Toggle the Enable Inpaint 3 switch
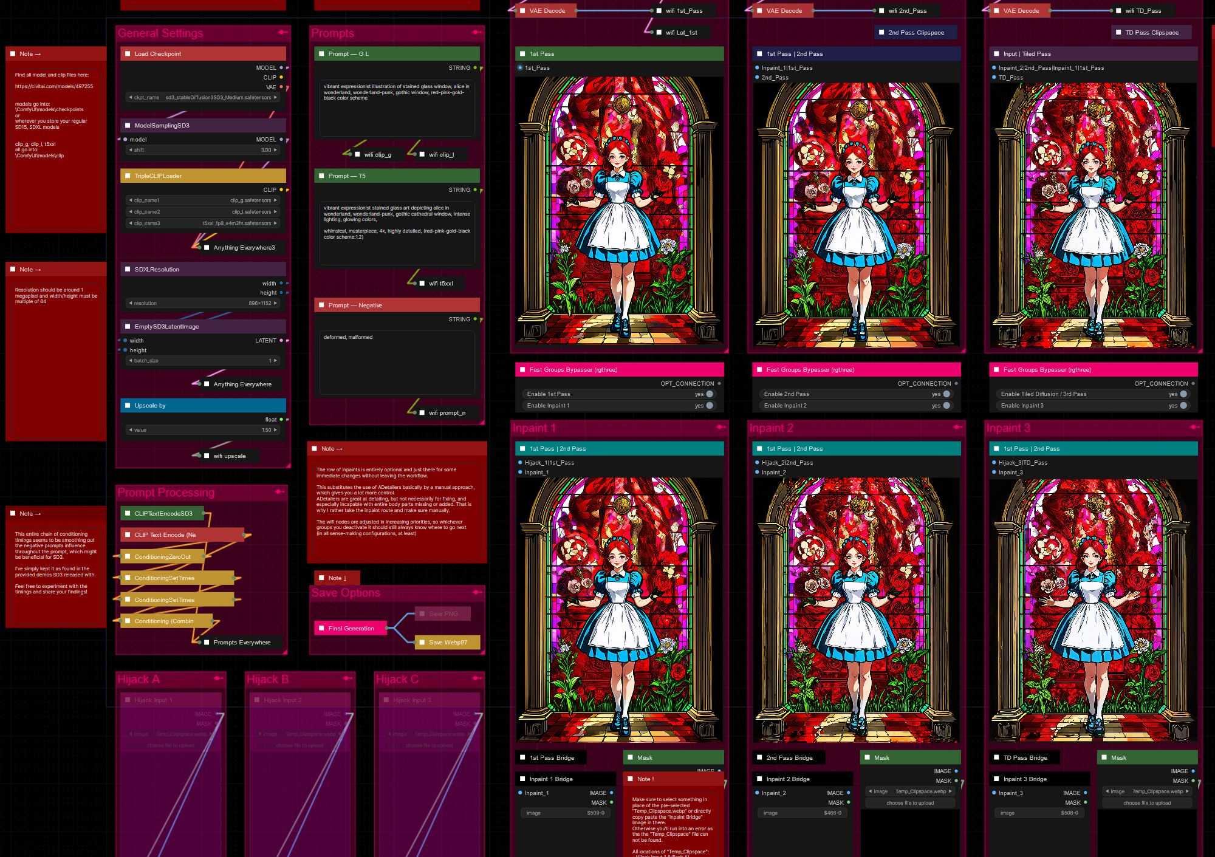The width and height of the screenshot is (1215, 857). pos(1183,406)
